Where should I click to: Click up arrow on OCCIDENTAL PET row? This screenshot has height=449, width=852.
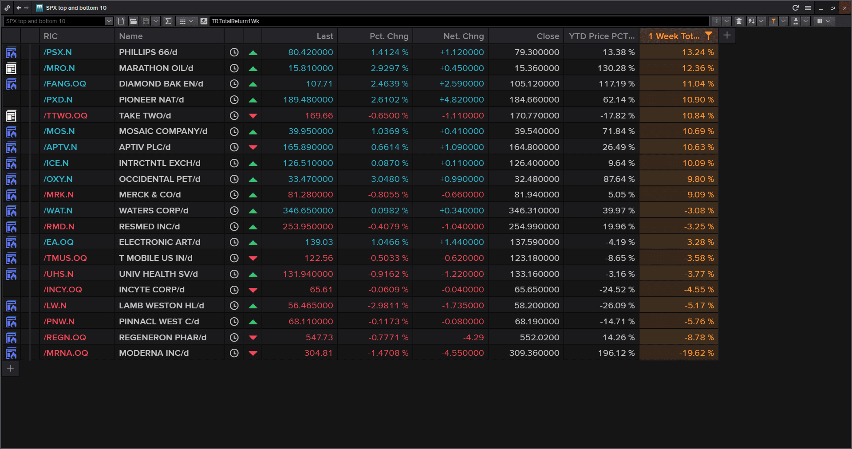tap(253, 179)
